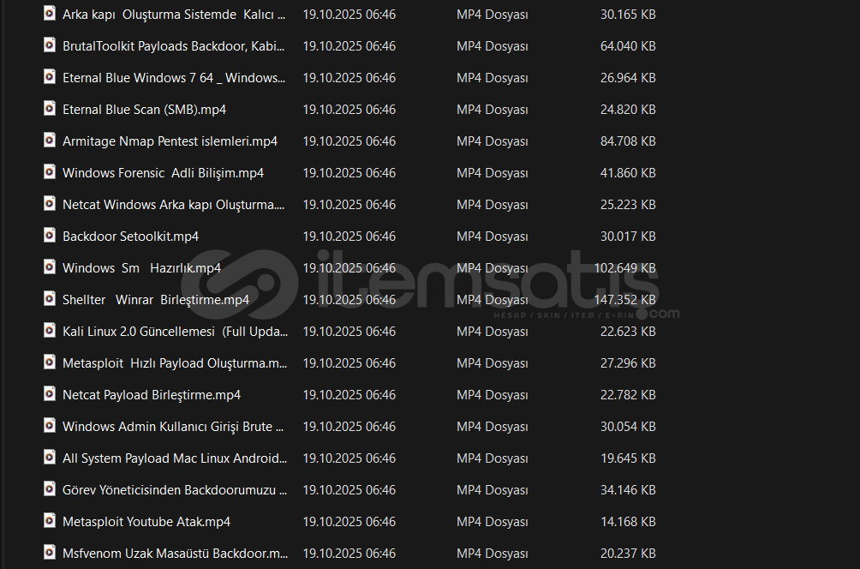Click MP4 Dosyası type of Armitage Nmap Pentest
This screenshot has width=860, height=569.
493,141
